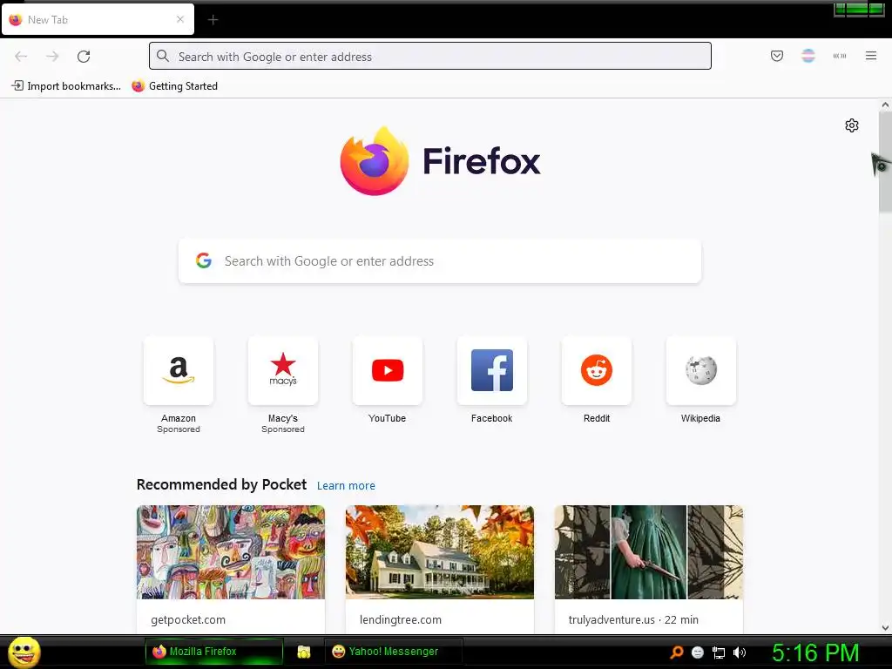
Task: Focus the central Google search box
Action: (x=440, y=261)
